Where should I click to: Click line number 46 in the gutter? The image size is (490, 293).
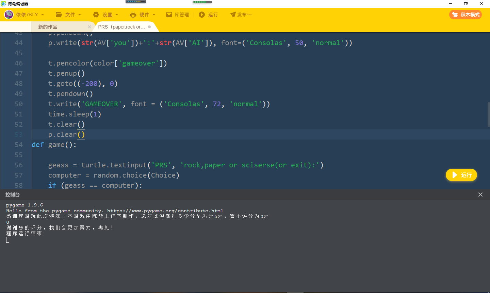(x=19, y=63)
